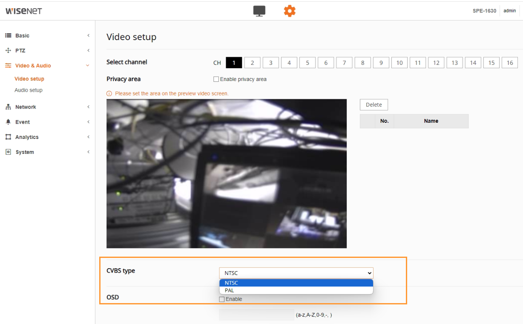
Task: Expand the System menu chevron
Action: point(88,152)
